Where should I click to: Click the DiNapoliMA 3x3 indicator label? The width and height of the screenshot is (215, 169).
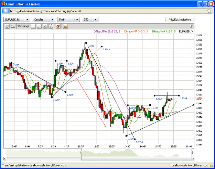(x=136, y=31)
